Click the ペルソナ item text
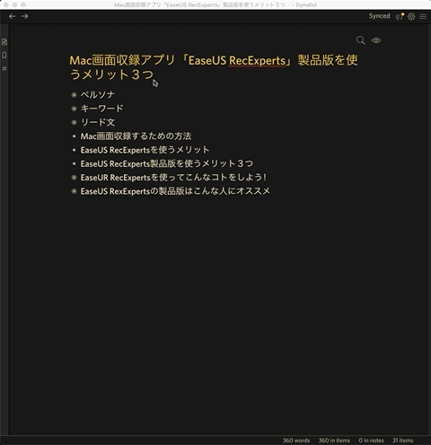431x445 pixels. tap(98, 95)
